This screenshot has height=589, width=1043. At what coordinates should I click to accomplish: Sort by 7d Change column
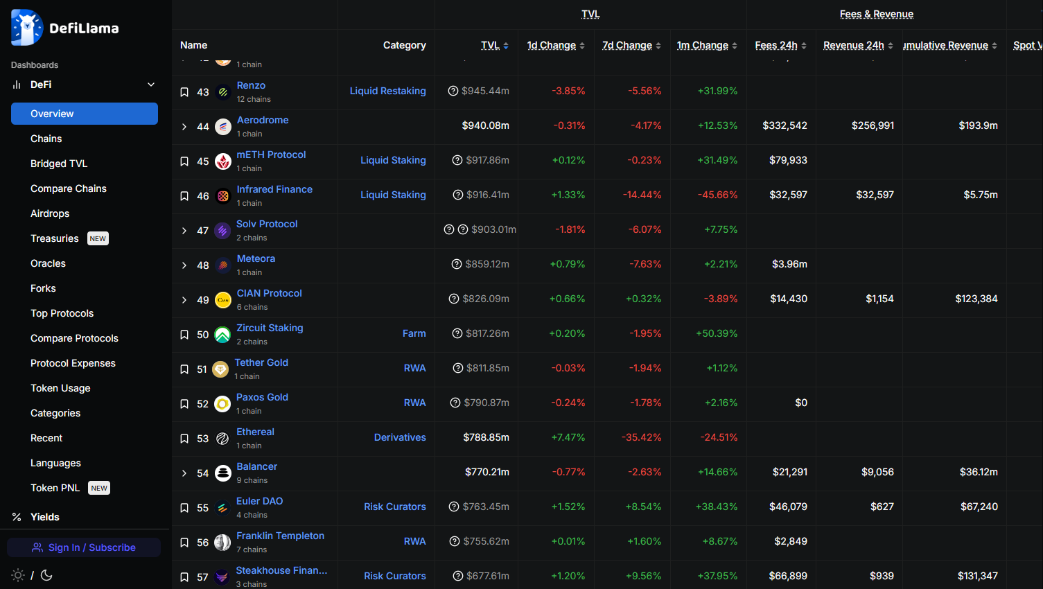point(632,45)
